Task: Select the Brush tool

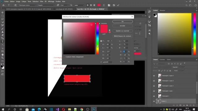Action: pyautogui.click(x=2, y=29)
